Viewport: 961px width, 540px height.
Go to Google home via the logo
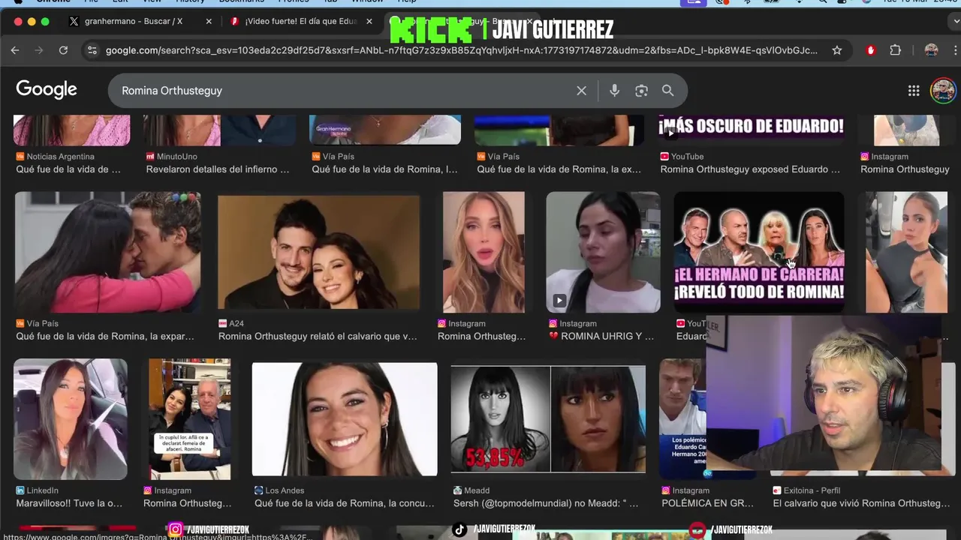click(x=47, y=90)
